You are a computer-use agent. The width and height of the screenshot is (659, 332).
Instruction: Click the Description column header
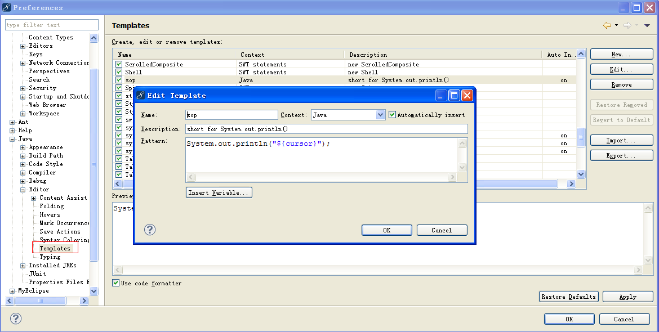(443, 55)
